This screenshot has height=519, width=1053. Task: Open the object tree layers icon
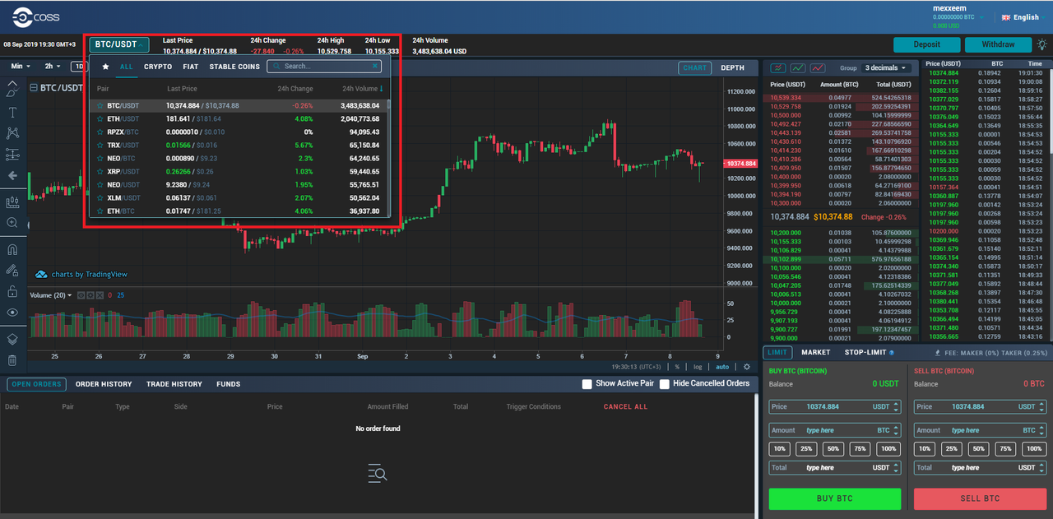pos(12,338)
